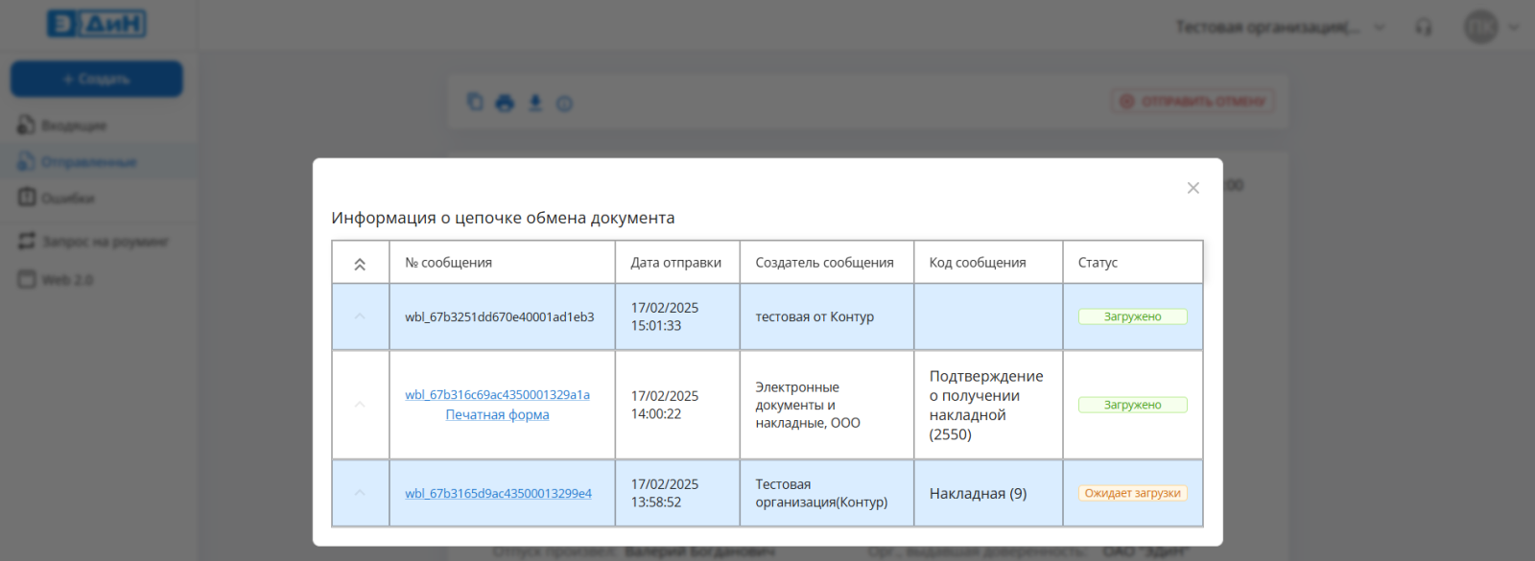Expand the row created by тестовая от Контур
This screenshot has width=1535, height=561.
tap(360, 316)
